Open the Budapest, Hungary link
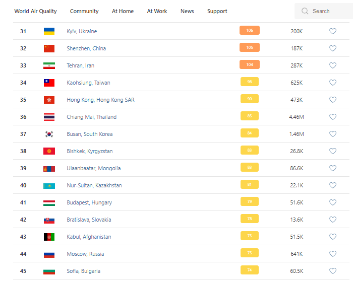The width and height of the screenshot is (353, 282). point(89,202)
